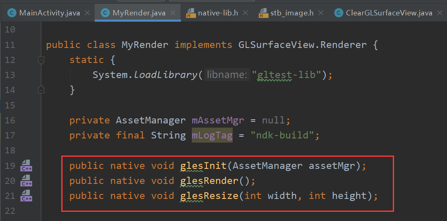
Task: Click the final keyword on line 17
Action: [130, 135]
